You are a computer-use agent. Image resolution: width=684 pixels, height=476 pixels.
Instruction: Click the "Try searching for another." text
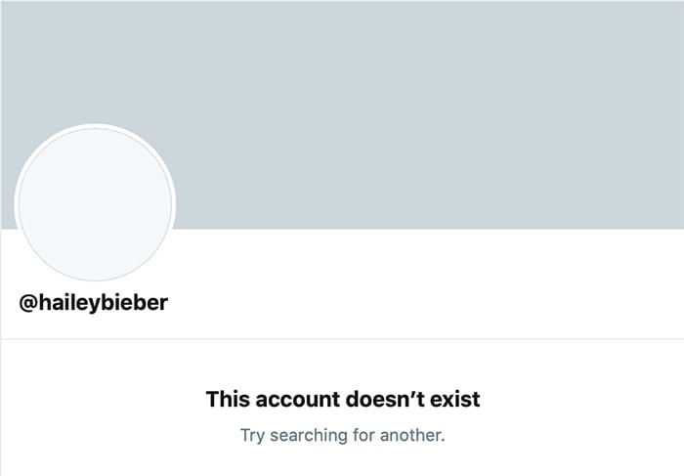pos(343,434)
